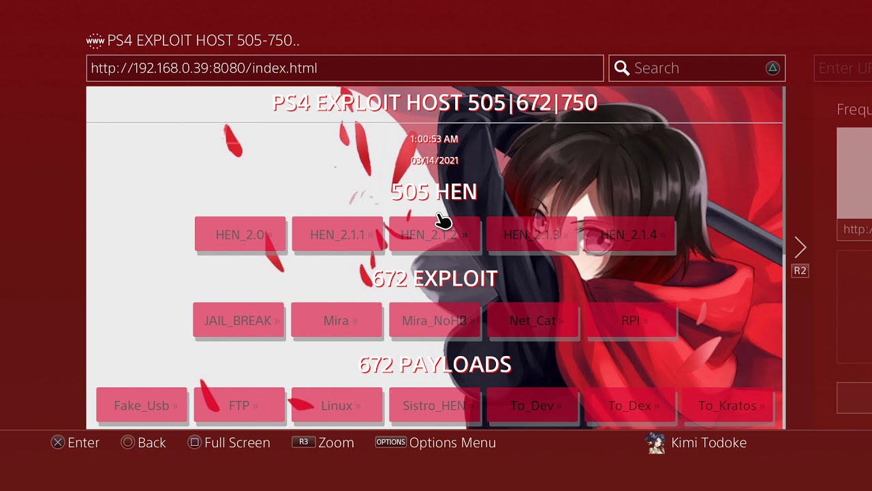Click the magnifier icon in Search box

pos(621,68)
